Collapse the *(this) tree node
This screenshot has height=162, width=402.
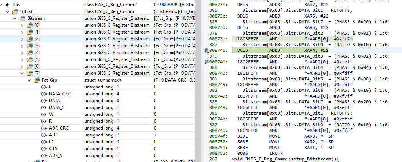pyautogui.click(x=8, y=11)
